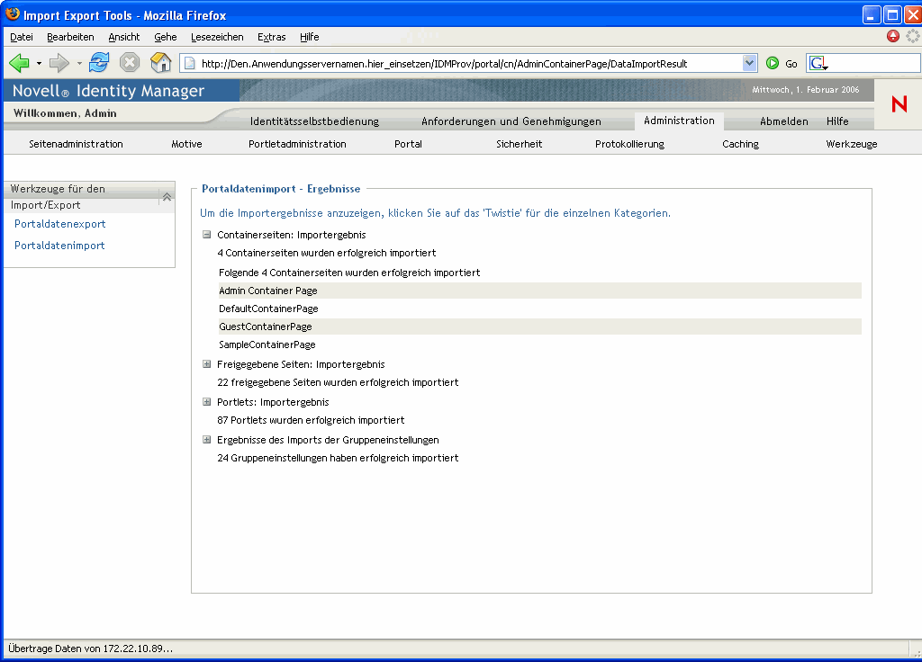Image resolution: width=922 pixels, height=662 pixels.
Task: Open the Protokollierung section
Action: 629,144
